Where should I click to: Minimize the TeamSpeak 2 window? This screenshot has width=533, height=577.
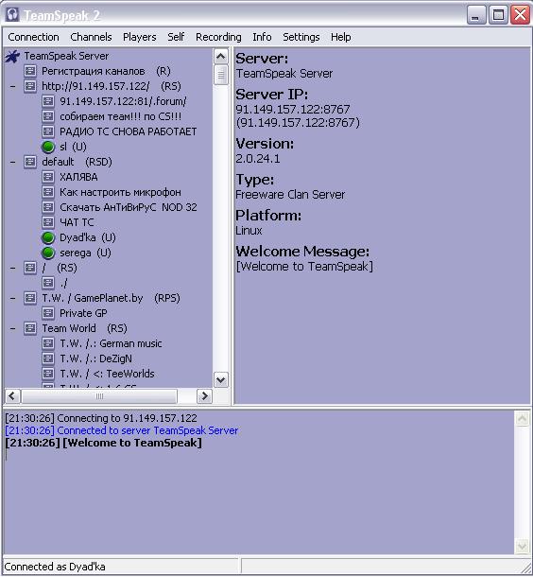tap(476, 15)
